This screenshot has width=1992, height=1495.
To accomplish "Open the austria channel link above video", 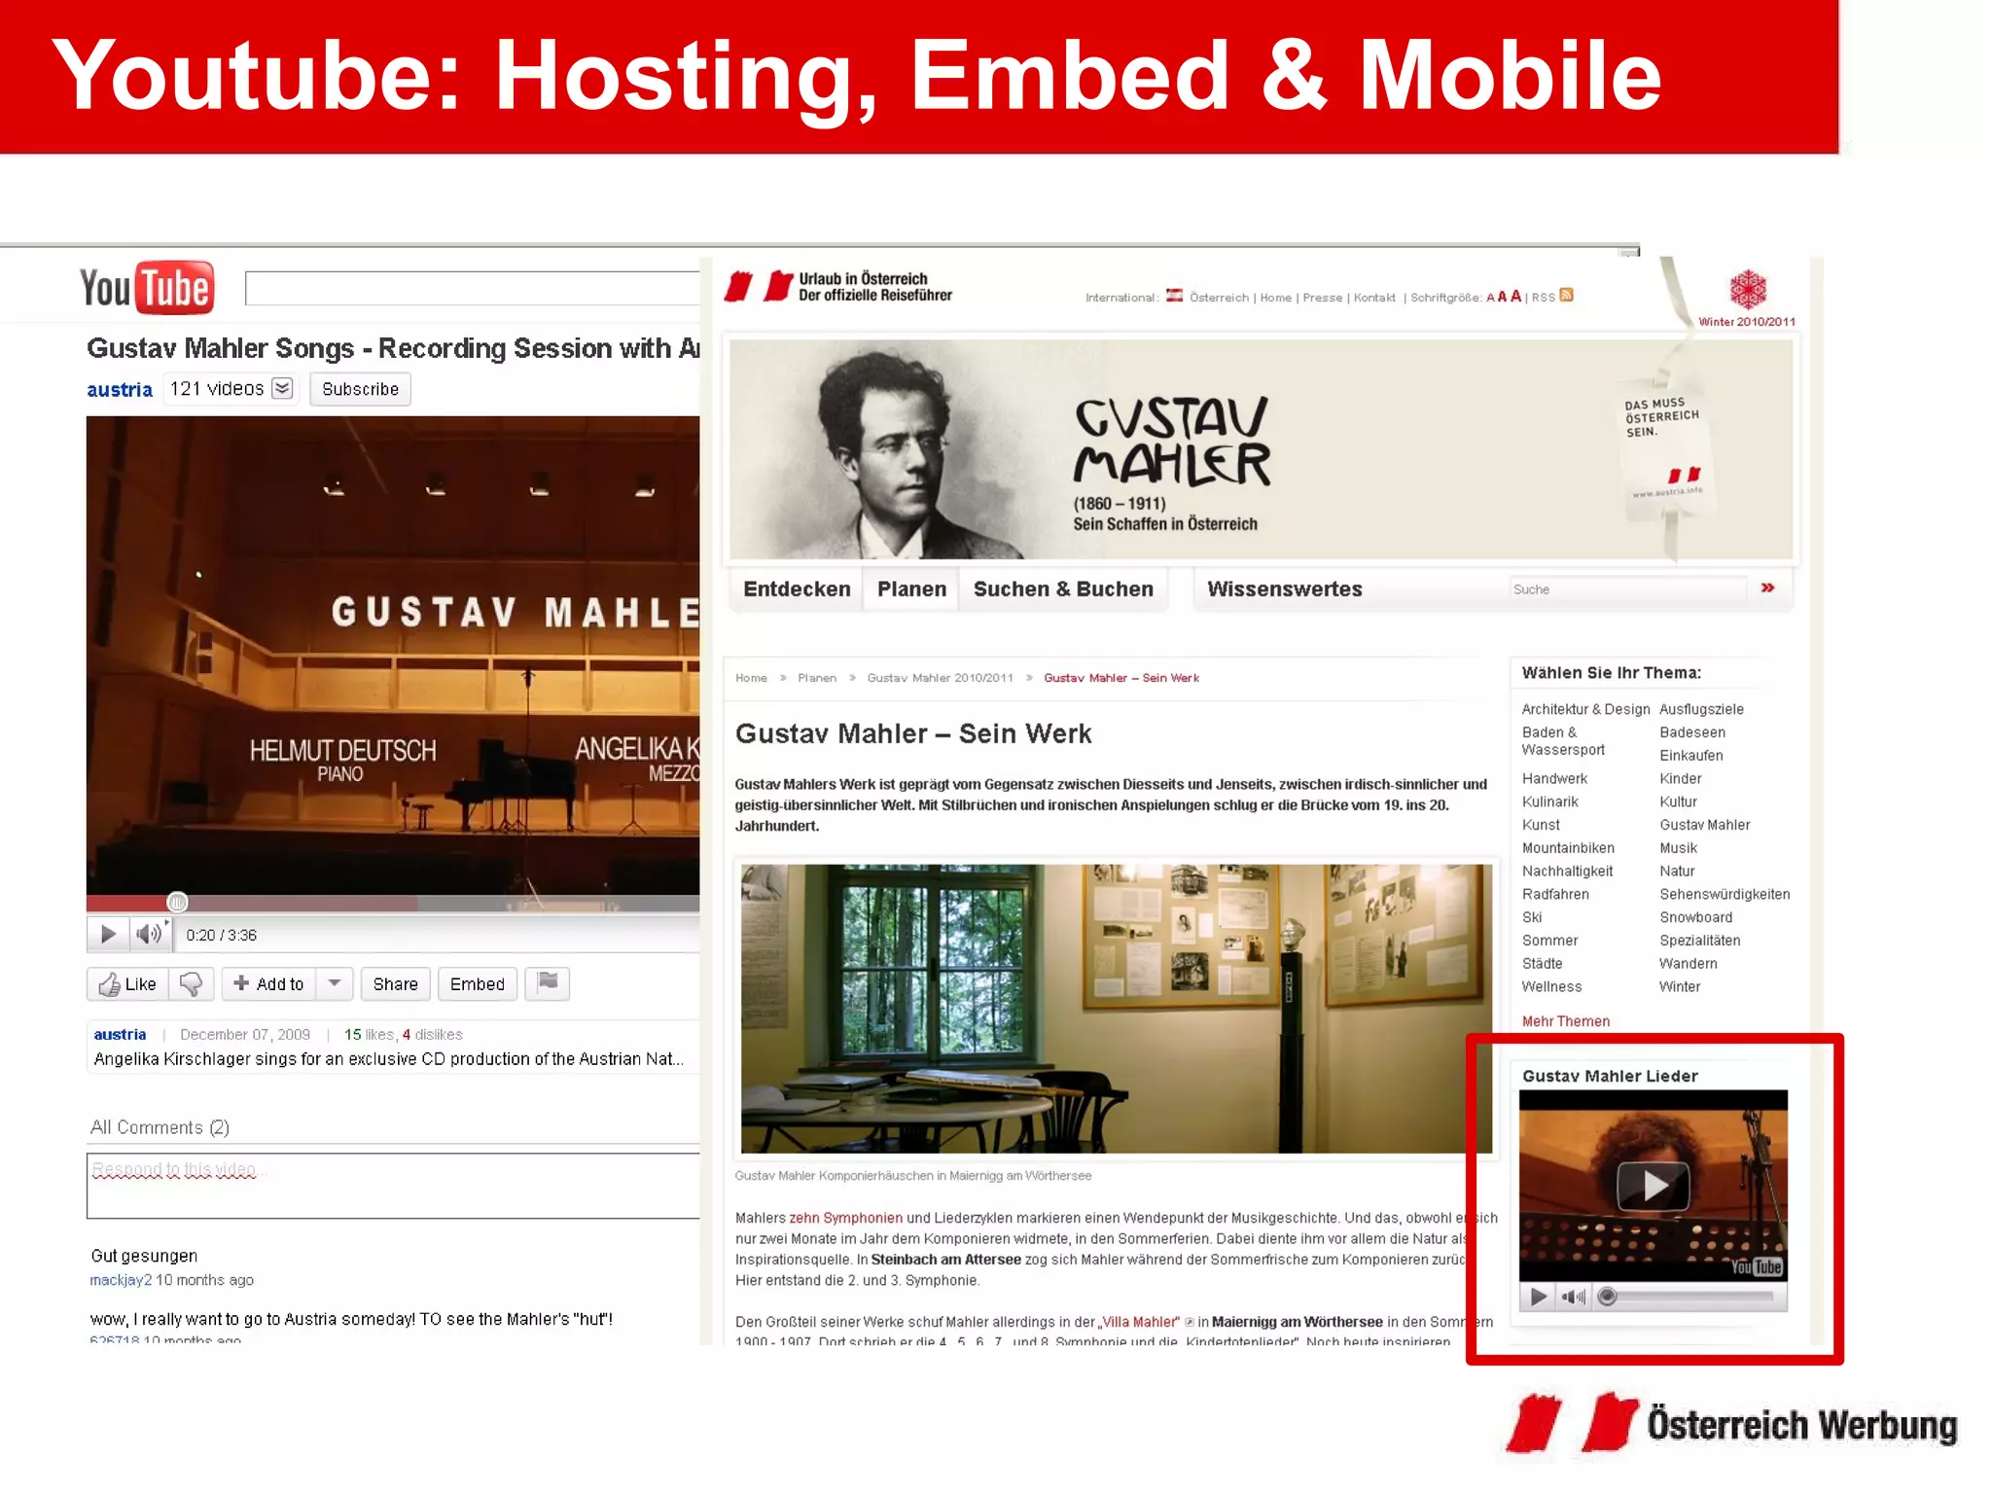I will point(120,390).
